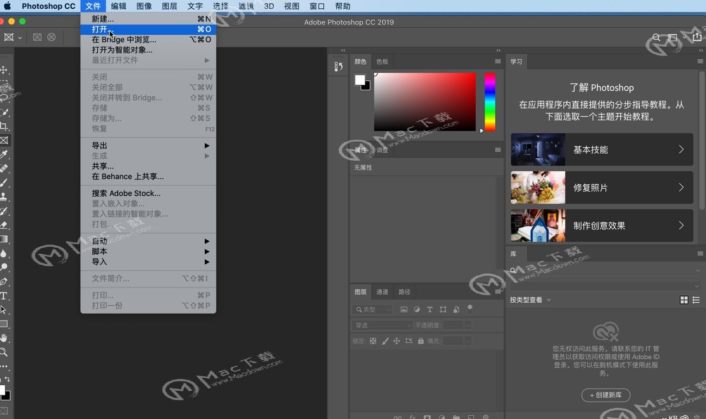The image size is (706, 419).
Task: Swap foreground and background colors in toolbar
Action: tap(7, 379)
